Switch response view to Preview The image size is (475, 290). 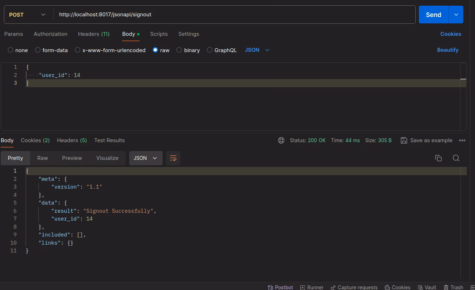(72, 158)
